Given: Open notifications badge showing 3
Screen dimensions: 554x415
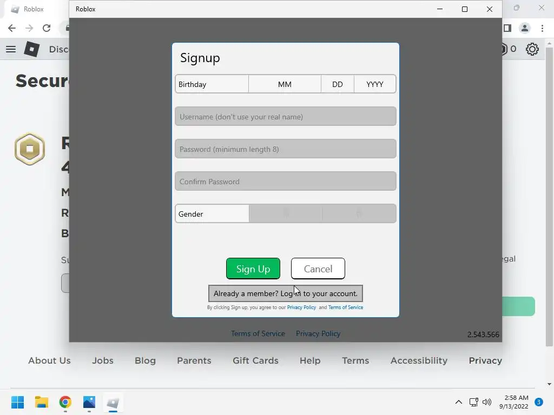Looking at the screenshot, I should [x=539, y=402].
